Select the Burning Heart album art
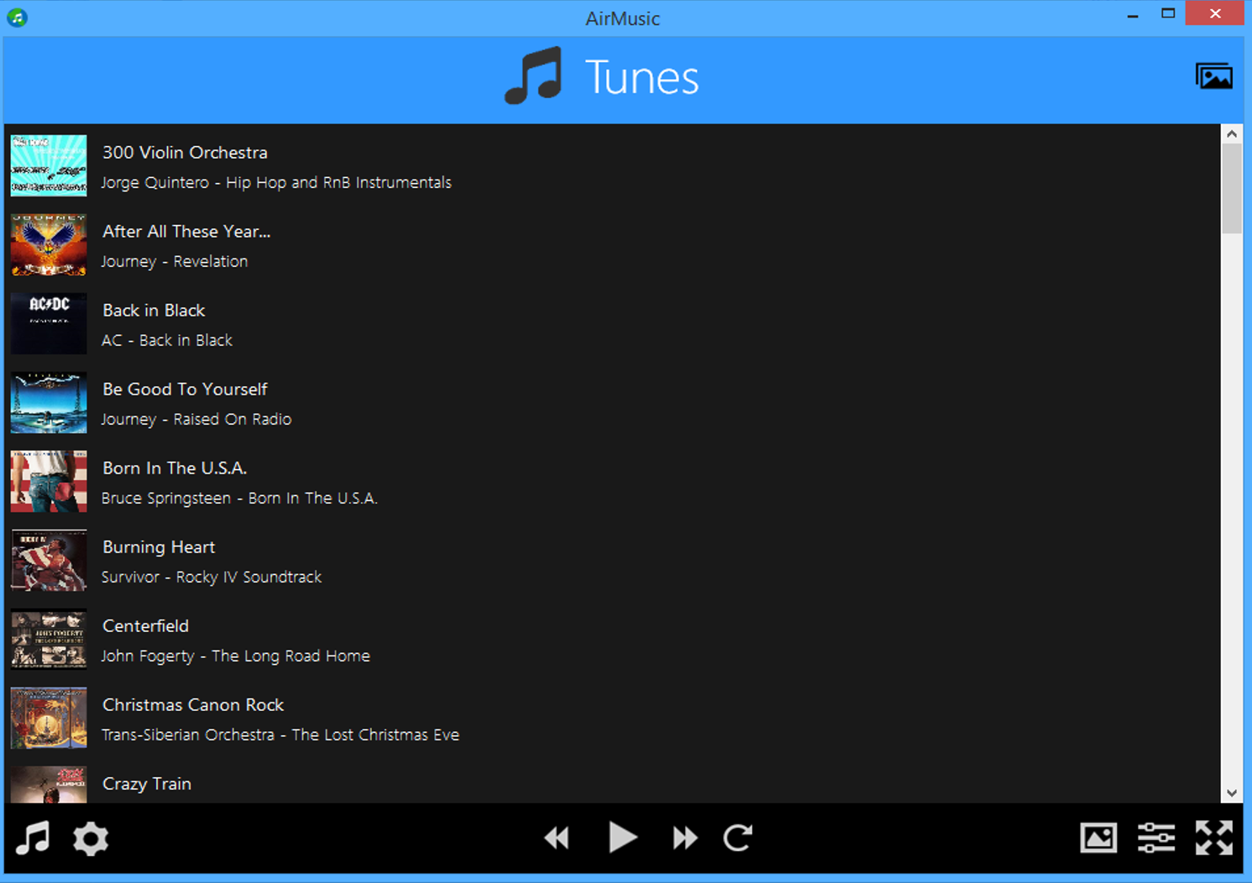 coord(49,561)
